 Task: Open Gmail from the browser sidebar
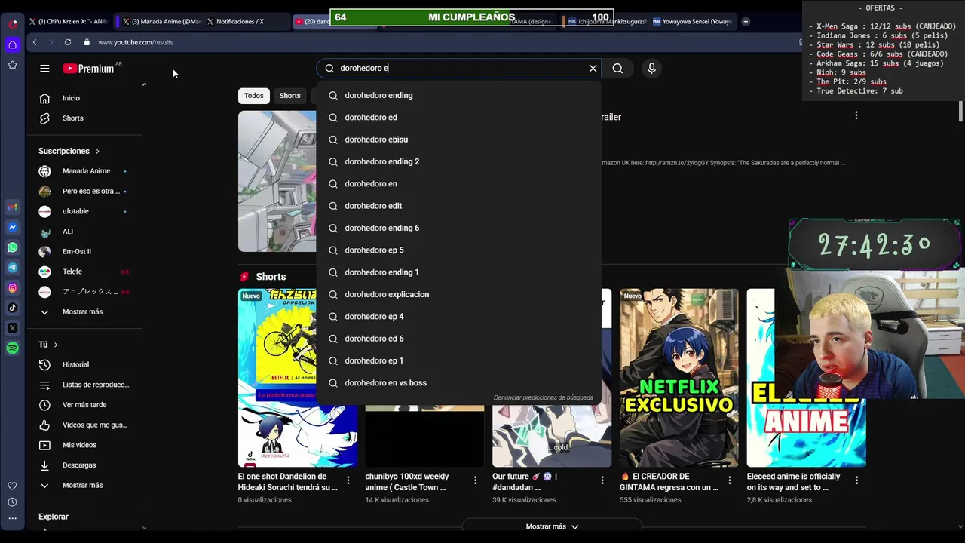pyautogui.click(x=13, y=207)
